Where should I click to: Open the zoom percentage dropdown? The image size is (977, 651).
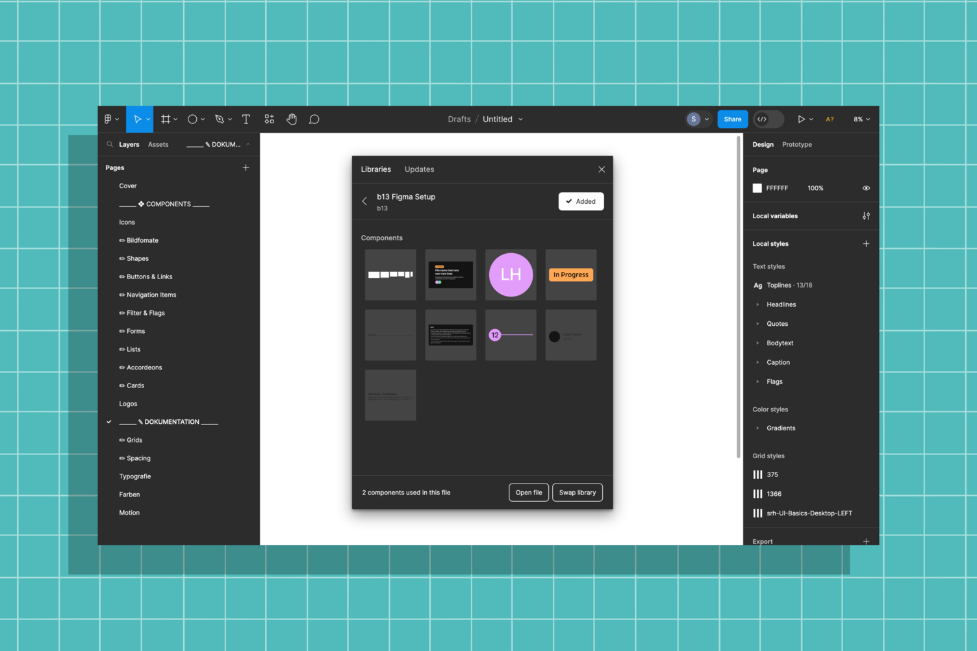coord(861,119)
